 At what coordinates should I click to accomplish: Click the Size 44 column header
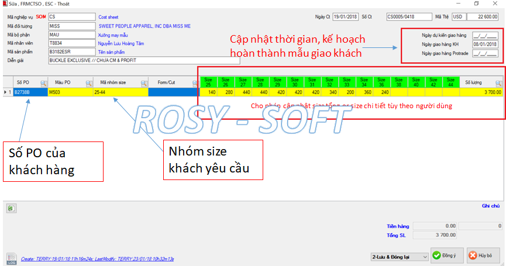point(451,82)
